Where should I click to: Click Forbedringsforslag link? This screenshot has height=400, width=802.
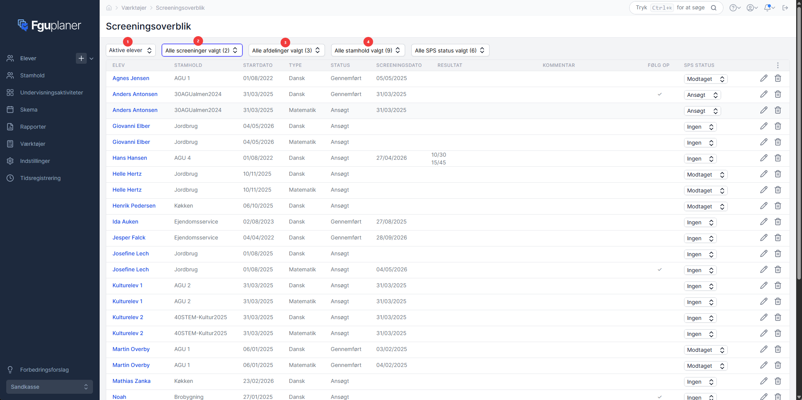click(44, 370)
